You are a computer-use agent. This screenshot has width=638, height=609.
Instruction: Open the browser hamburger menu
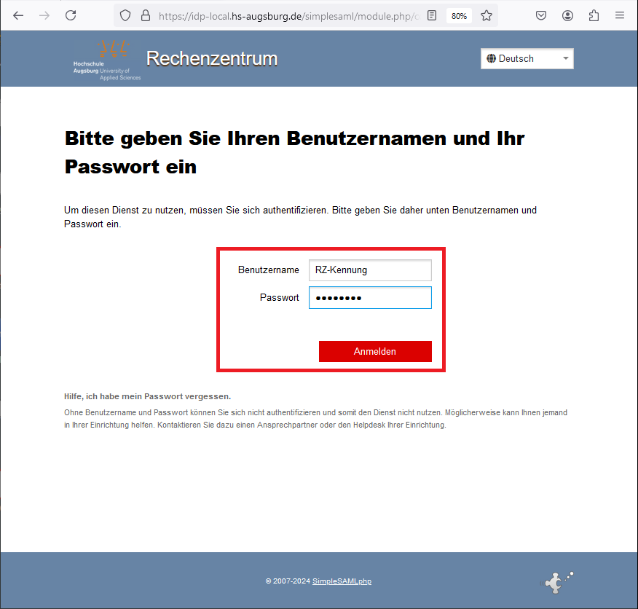coord(620,15)
